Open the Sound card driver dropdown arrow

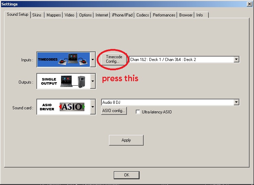point(93,107)
